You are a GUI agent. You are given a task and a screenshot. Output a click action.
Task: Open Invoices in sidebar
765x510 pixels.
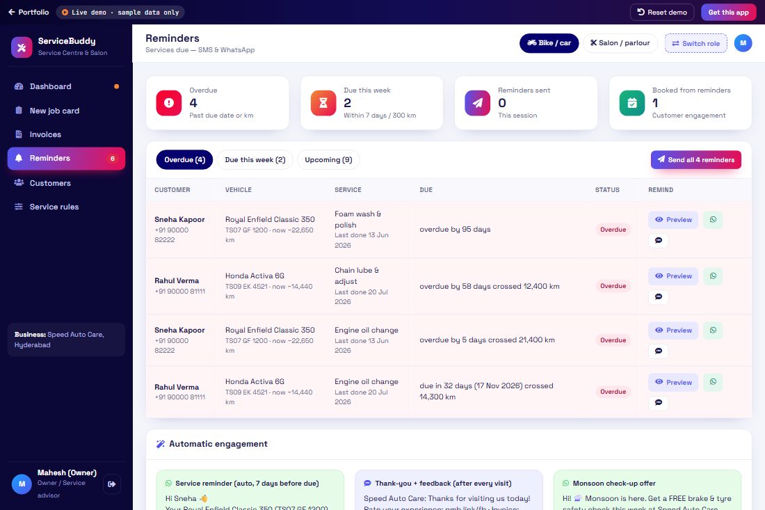click(x=66, y=134)
